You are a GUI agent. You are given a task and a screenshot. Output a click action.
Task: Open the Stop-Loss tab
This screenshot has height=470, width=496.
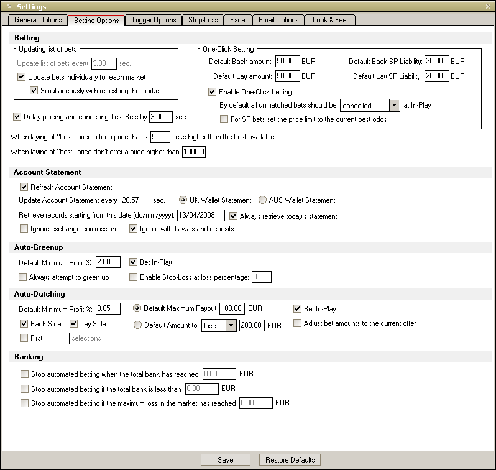coord(203,20)
